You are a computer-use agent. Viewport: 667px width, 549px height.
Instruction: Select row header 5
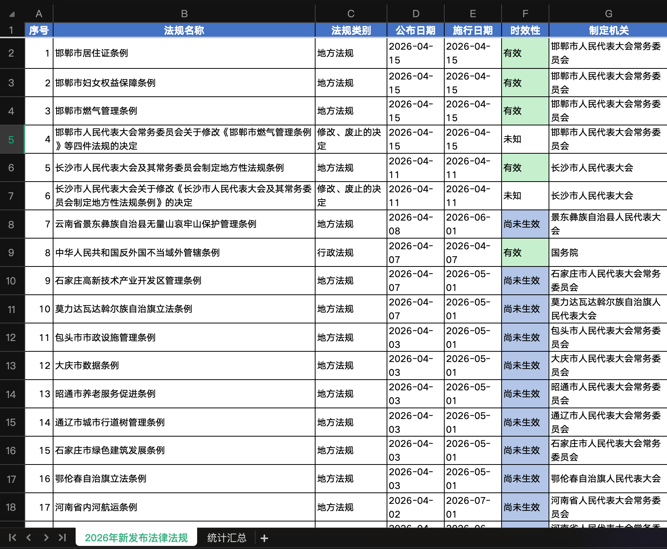[12, 140]
